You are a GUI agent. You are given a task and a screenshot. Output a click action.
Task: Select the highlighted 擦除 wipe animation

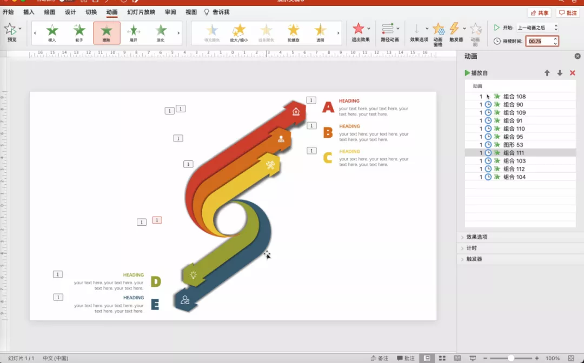[107, 33]
